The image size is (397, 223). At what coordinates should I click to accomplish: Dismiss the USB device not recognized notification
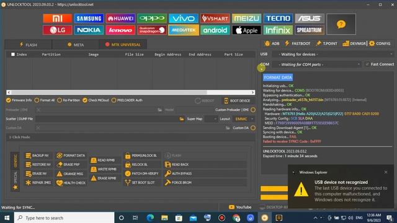(386, 172)
